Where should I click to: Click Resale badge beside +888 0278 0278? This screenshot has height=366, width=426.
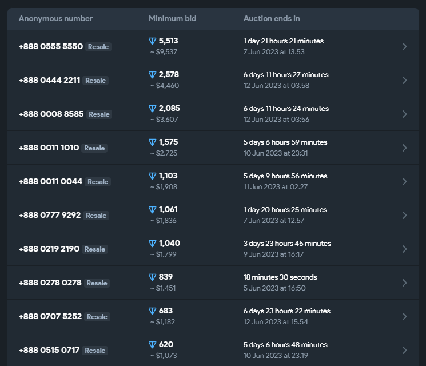click(x=97, y=283)
